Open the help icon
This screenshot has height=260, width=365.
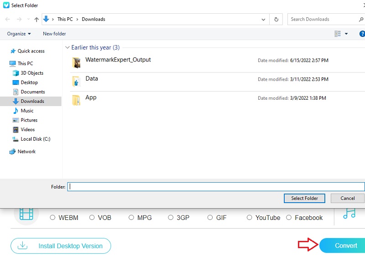click(x=362, y=34)
